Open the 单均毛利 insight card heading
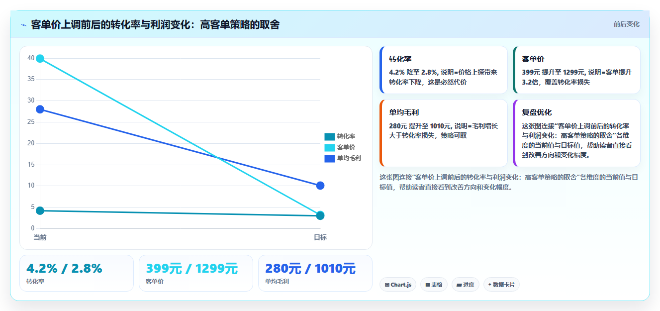Screen dimensions: 660x311 pyautogui.click(x=404, y=112)
